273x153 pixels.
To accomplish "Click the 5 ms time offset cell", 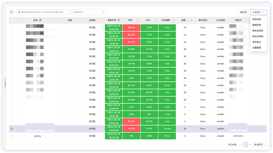I will 167,121.
